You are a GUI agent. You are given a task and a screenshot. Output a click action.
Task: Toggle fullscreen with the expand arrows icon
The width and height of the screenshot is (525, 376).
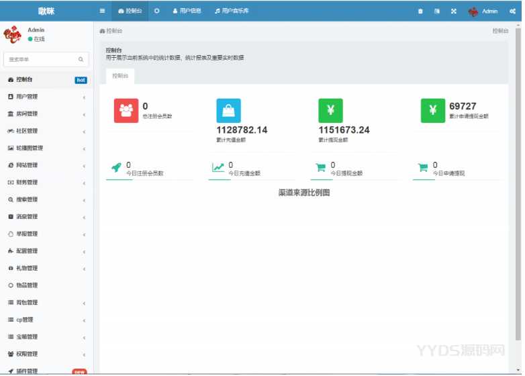tap(453, 11)
